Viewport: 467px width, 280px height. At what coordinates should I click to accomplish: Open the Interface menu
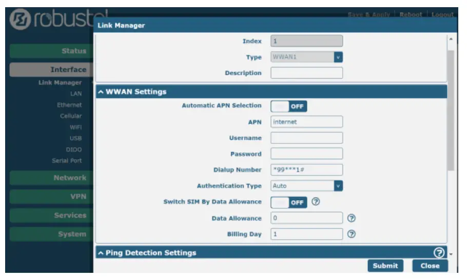pos(51,70)
